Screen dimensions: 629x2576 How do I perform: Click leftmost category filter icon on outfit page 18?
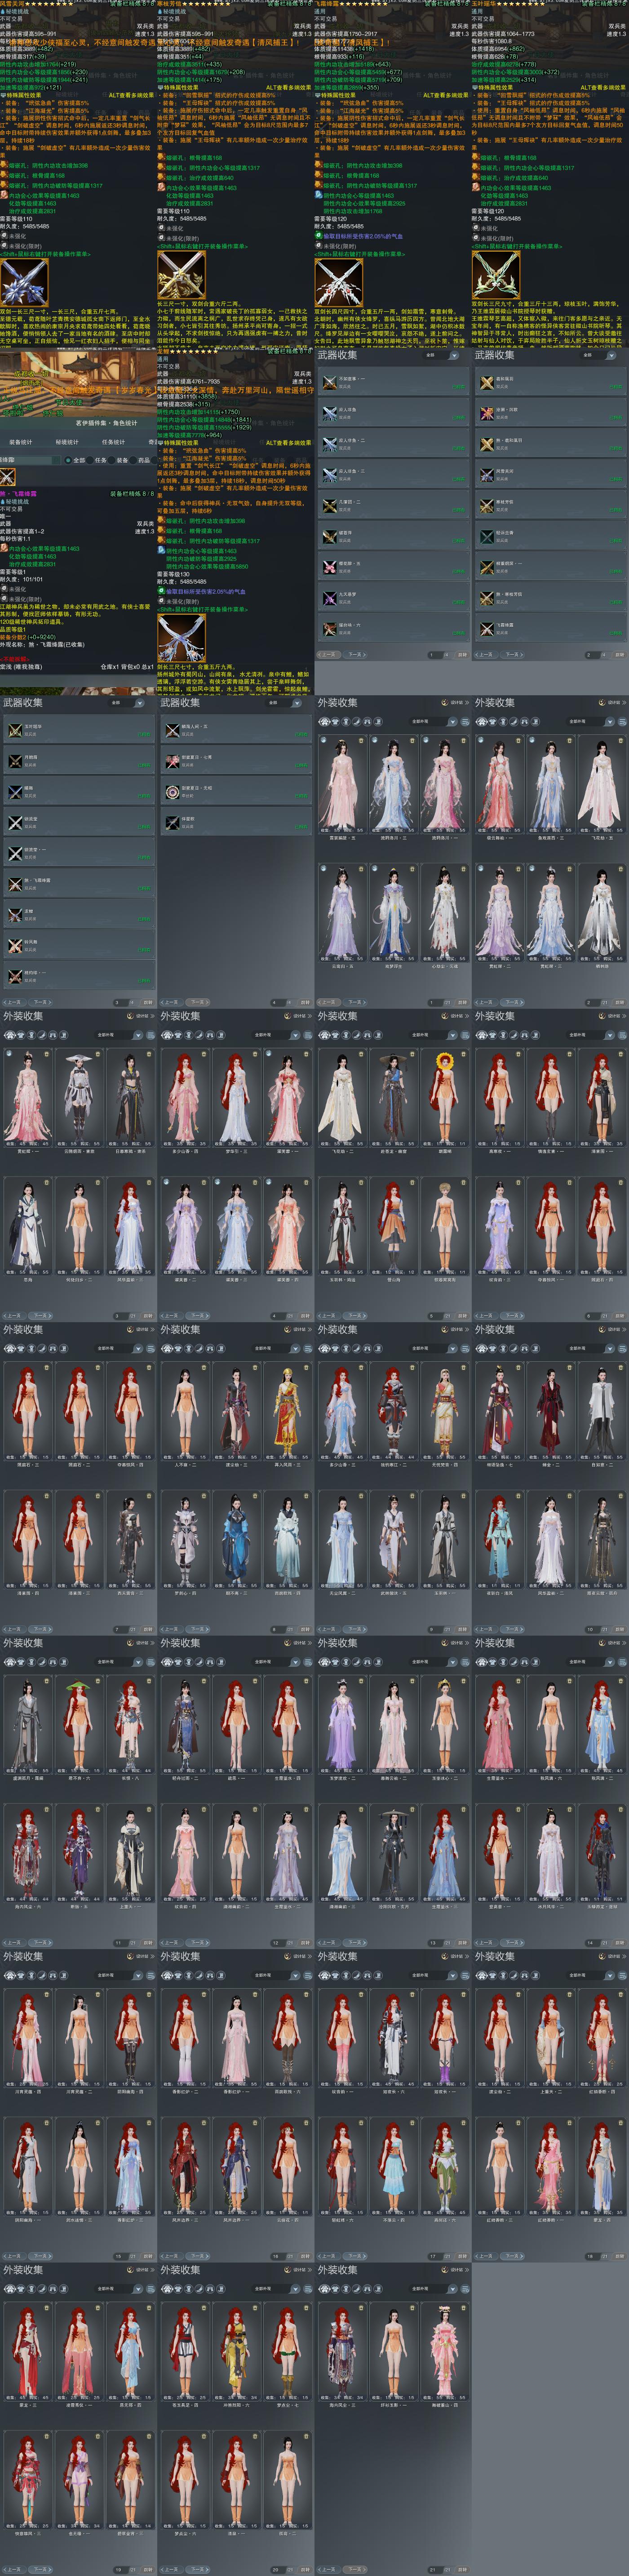coord(481,1975)
